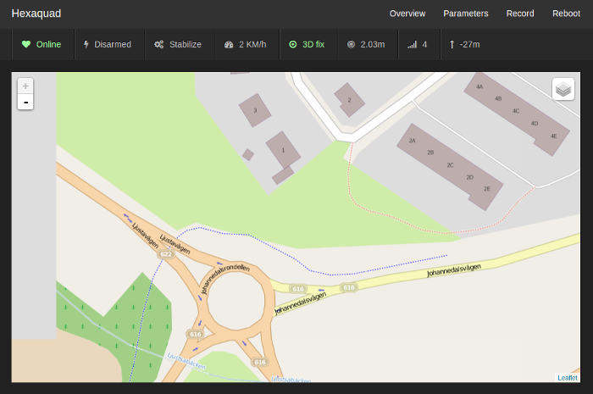Click the Johannedalsrondellen roundabout label
The width and height of the screenshot is (593, 394).
(x=225, y=278)
